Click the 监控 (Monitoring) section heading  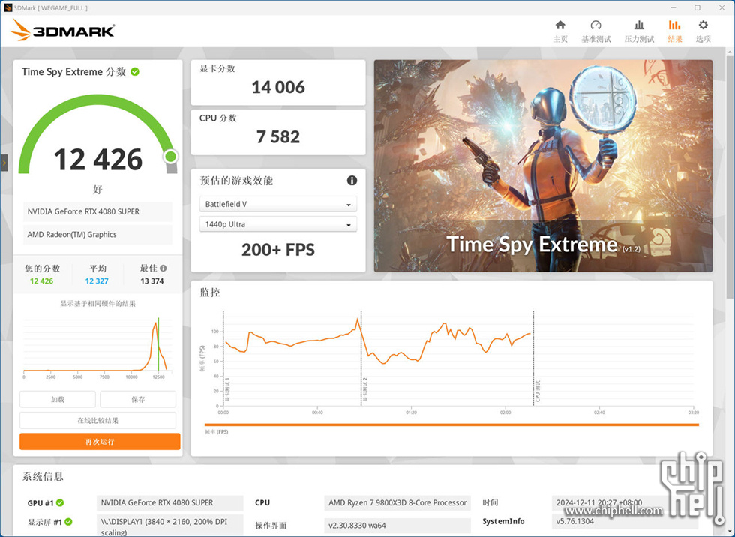[x=209, y=292]
